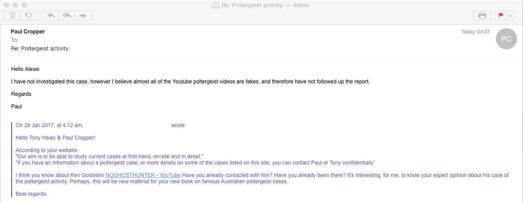Reply to Paul Cropper's message
Image resolution: width=523 pixels, height=202 pixels.
[x=51, y=16]
